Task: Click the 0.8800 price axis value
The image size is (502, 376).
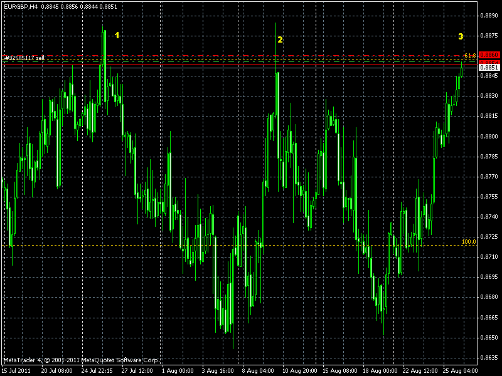Action: 489,136
